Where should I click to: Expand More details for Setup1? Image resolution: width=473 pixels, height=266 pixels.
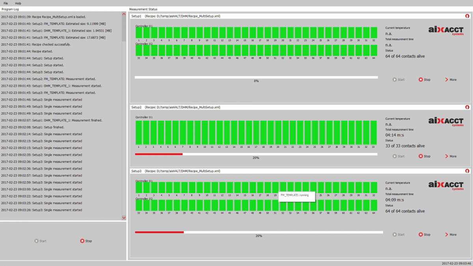[x=451, y=80]
